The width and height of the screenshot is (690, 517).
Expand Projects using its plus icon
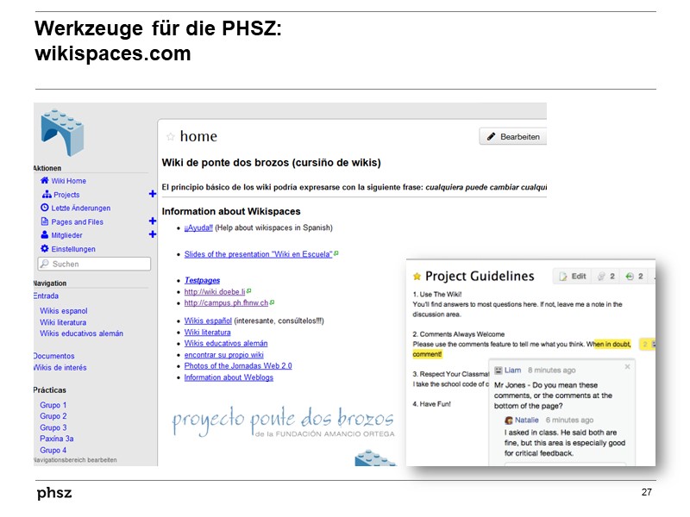coord(153,193)
